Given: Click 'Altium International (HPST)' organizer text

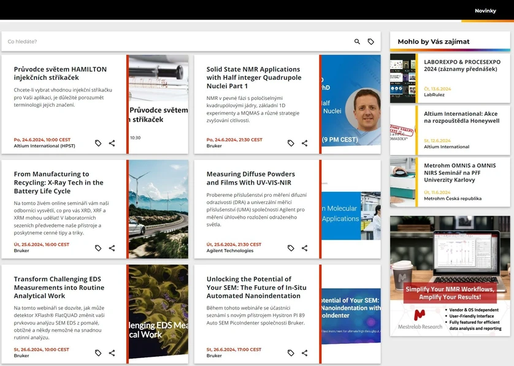Looking at the screenshot, I should (x=44, y=146).
